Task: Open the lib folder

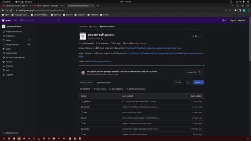Action: point(83,123)
